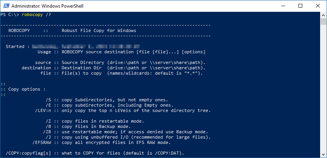Screen dimensions: 327x158
Task: Click the '/J' unbuffered I/O option
Action: [x=48, y=137]
